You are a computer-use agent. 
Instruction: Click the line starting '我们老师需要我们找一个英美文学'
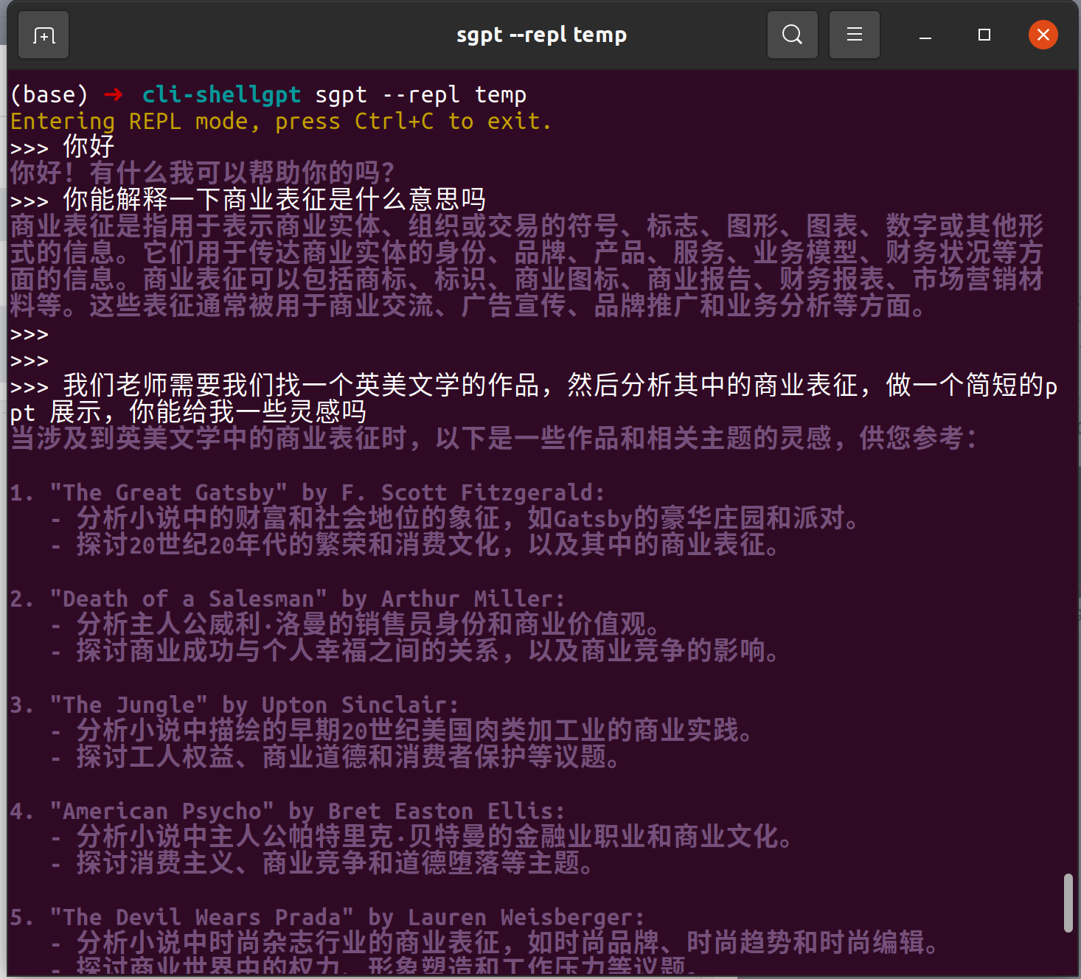click(x=535, y=386)
